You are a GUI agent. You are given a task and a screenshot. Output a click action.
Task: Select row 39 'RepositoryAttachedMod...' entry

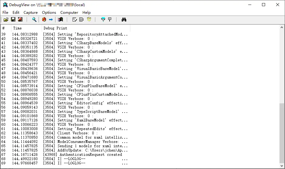coord(65,34)
